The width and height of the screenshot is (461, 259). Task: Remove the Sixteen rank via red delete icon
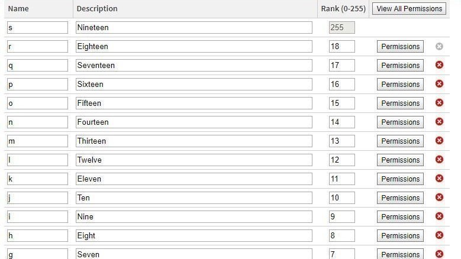click(x=439, y=84)
